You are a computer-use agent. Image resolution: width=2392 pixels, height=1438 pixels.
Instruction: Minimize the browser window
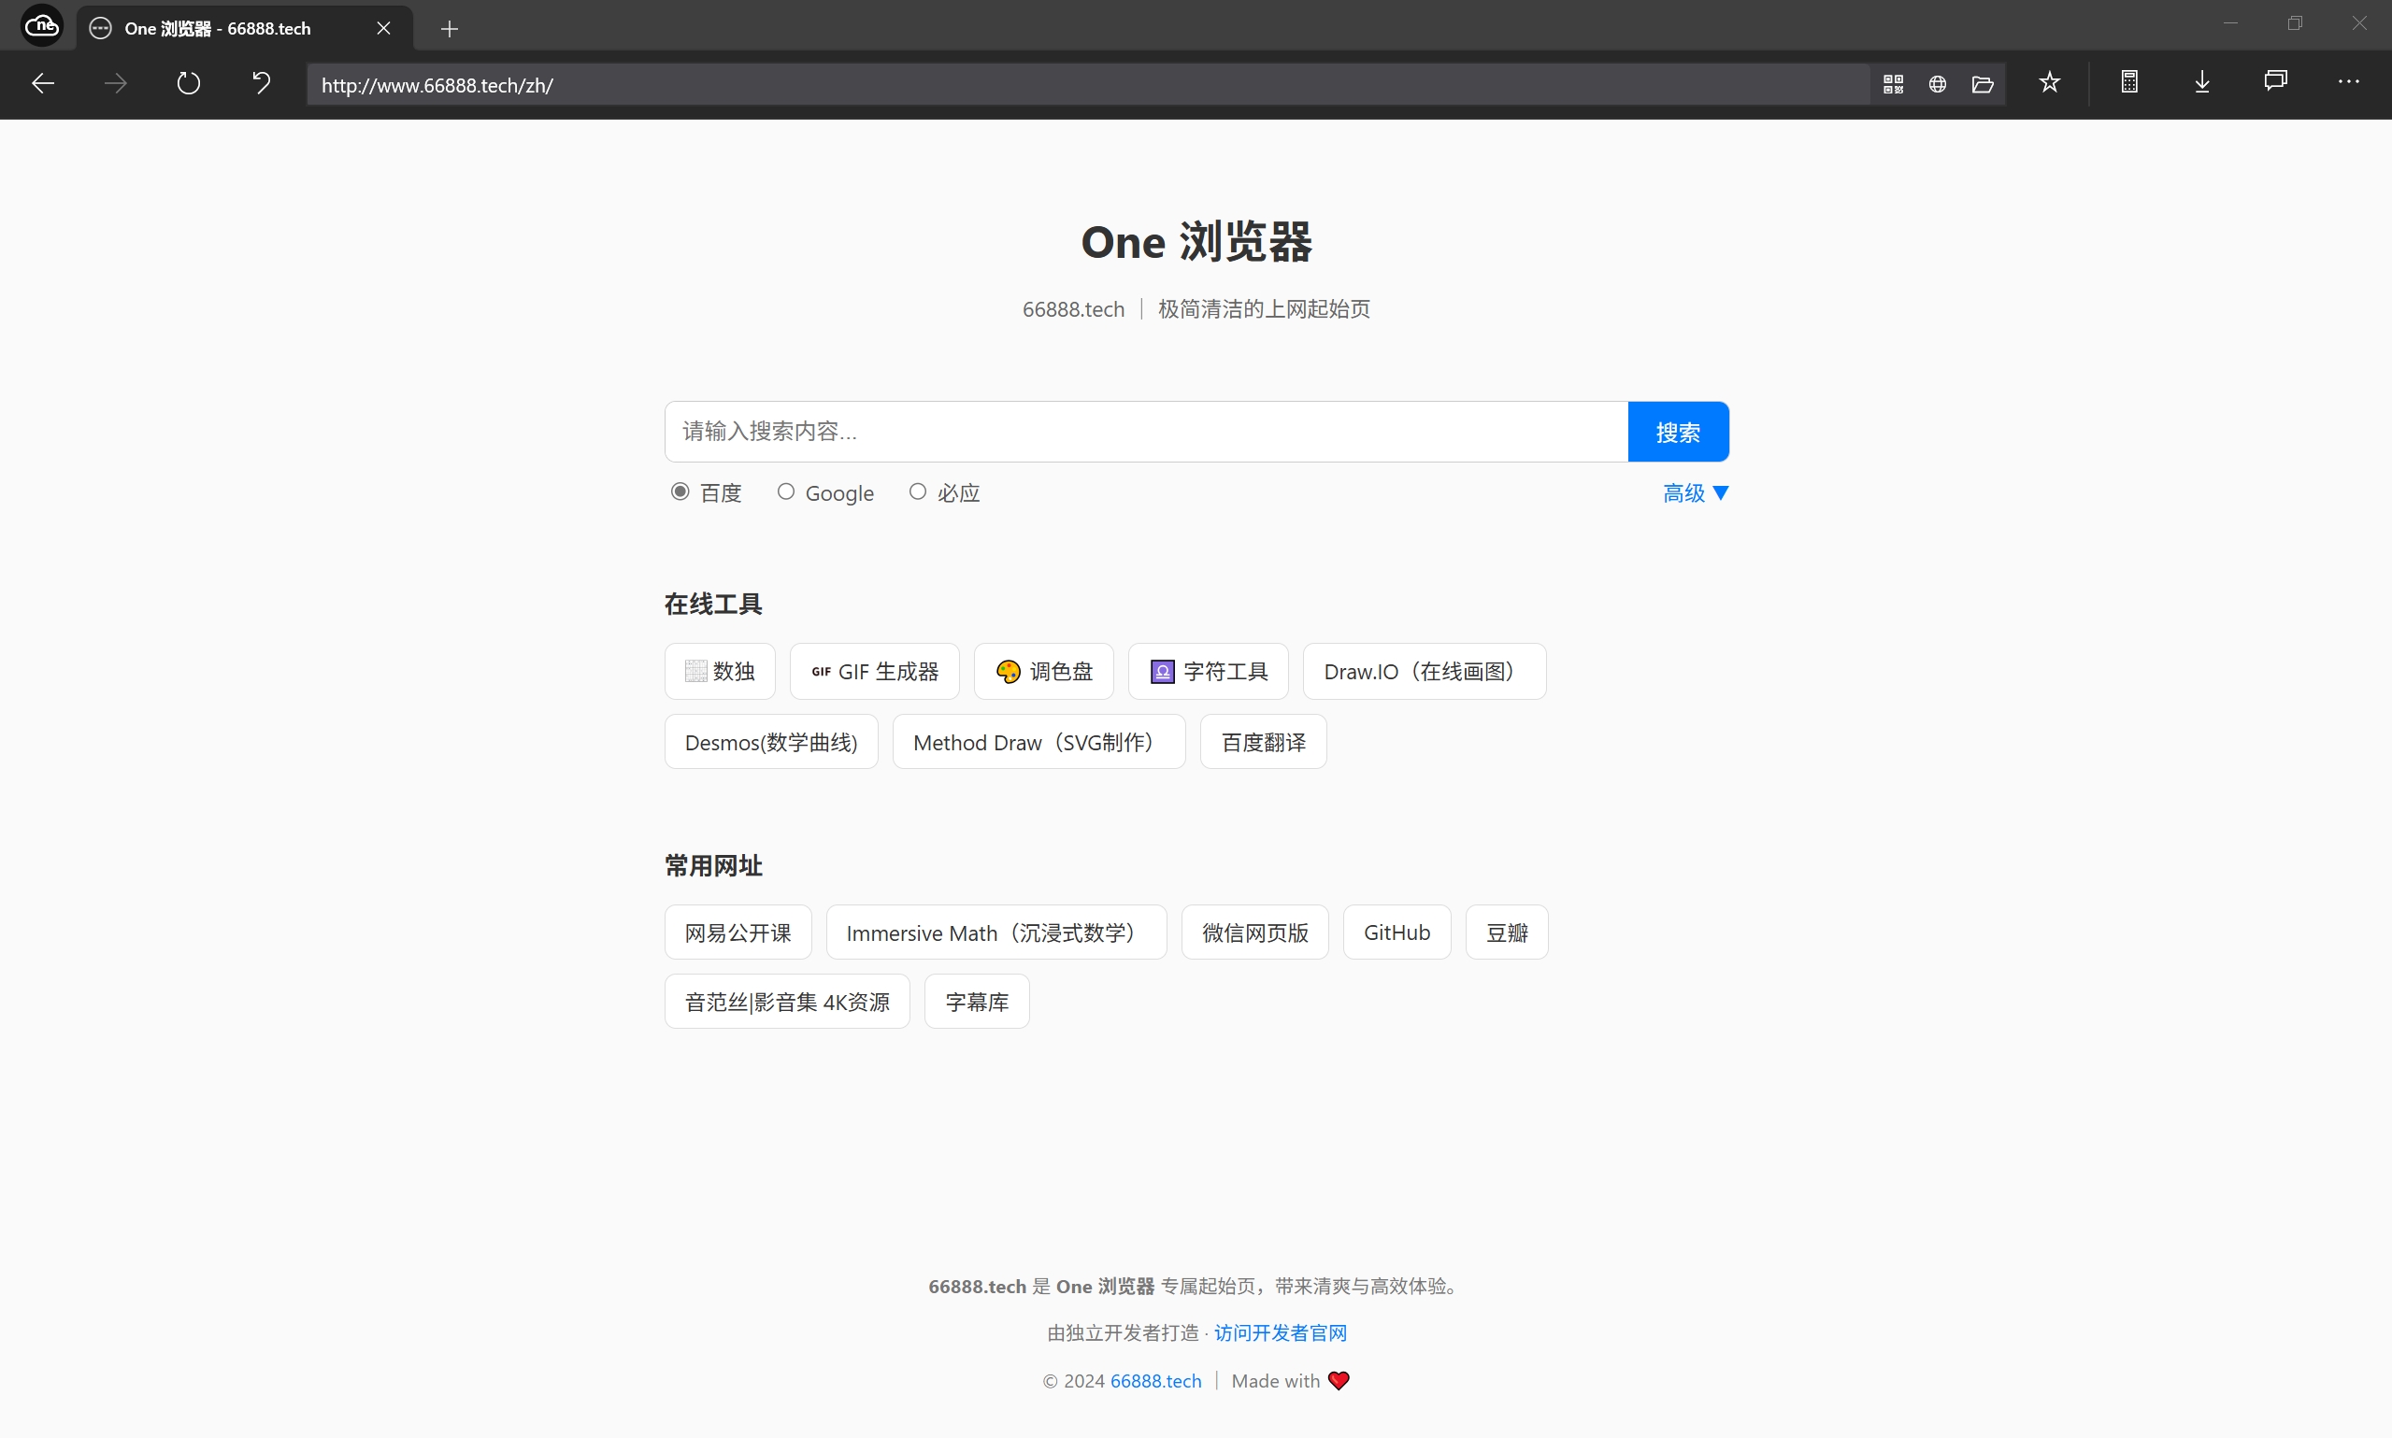click(x=2230, y=23)
